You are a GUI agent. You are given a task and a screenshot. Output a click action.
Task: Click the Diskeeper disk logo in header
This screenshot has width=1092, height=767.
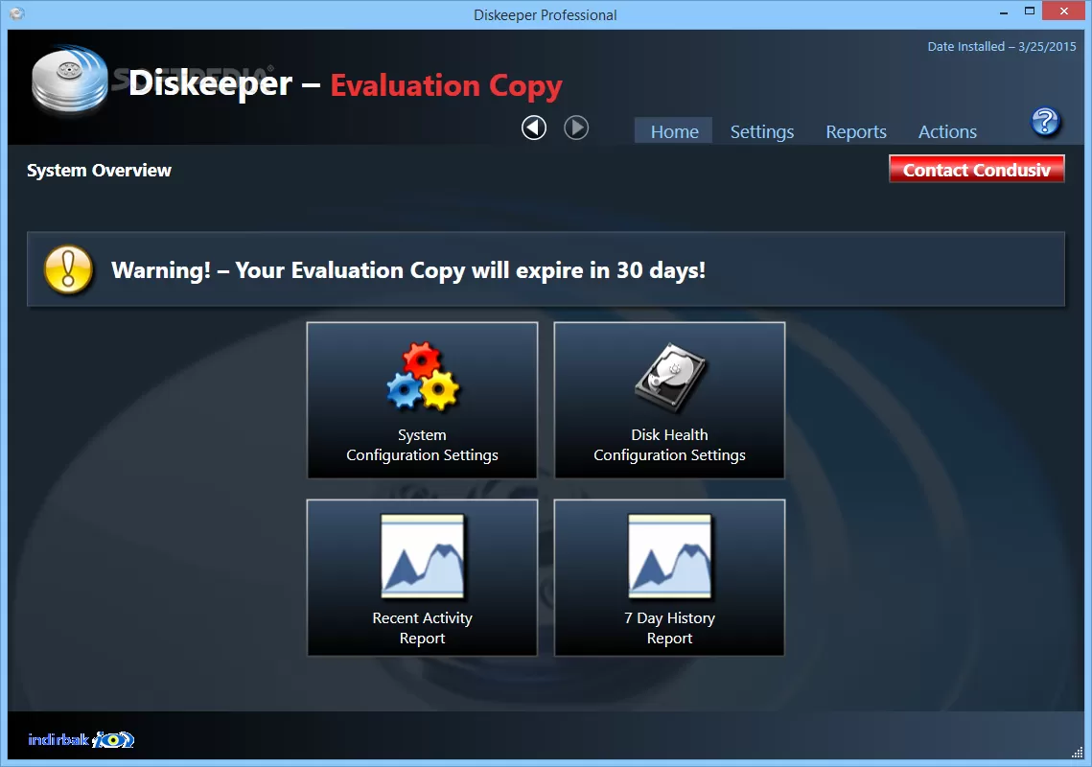click(70, 80)
